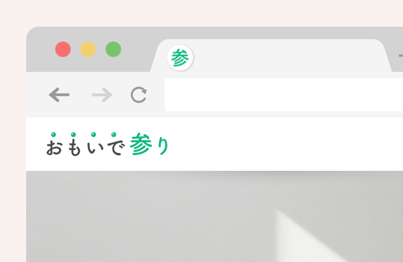
Task: Click the green dot above お
Action: [53, 135]
